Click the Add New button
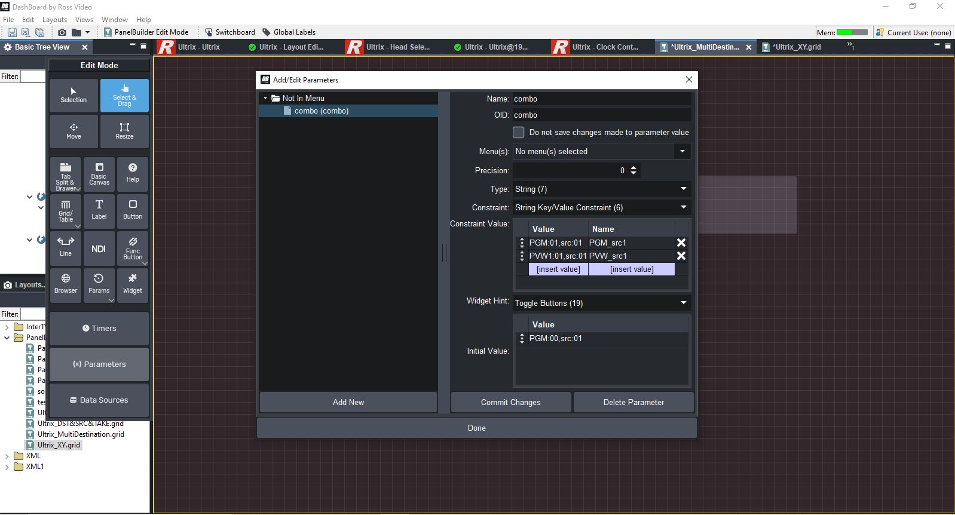This screenshot has height=515, width=955. [x=348, y=402]
